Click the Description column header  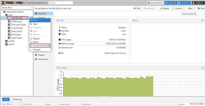point(129,104)
